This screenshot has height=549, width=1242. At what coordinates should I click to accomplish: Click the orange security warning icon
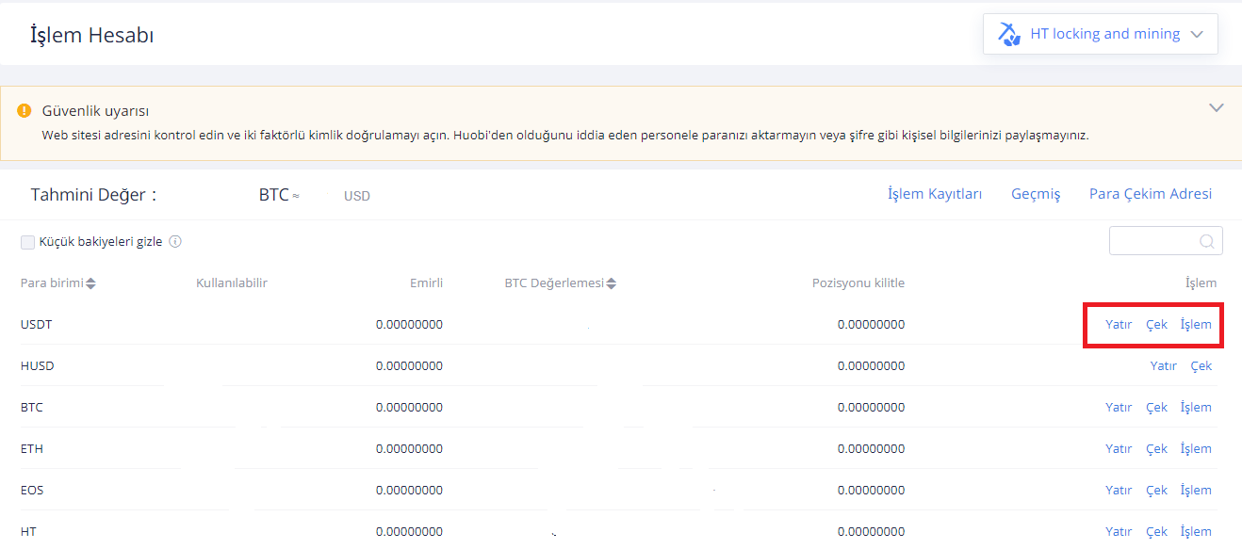pyautogui.click(x=25, y=111)
